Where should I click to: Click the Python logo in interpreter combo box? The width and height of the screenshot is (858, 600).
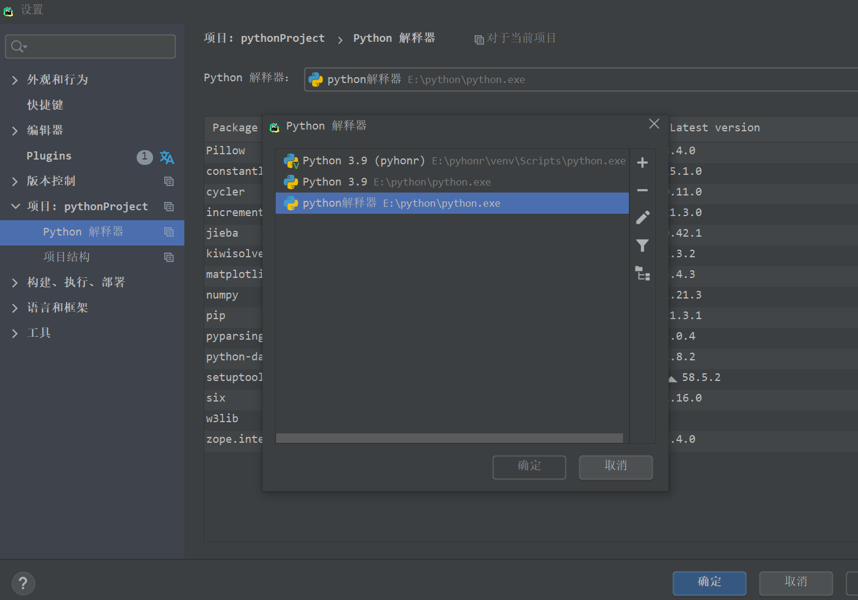(x=316, y=79)
